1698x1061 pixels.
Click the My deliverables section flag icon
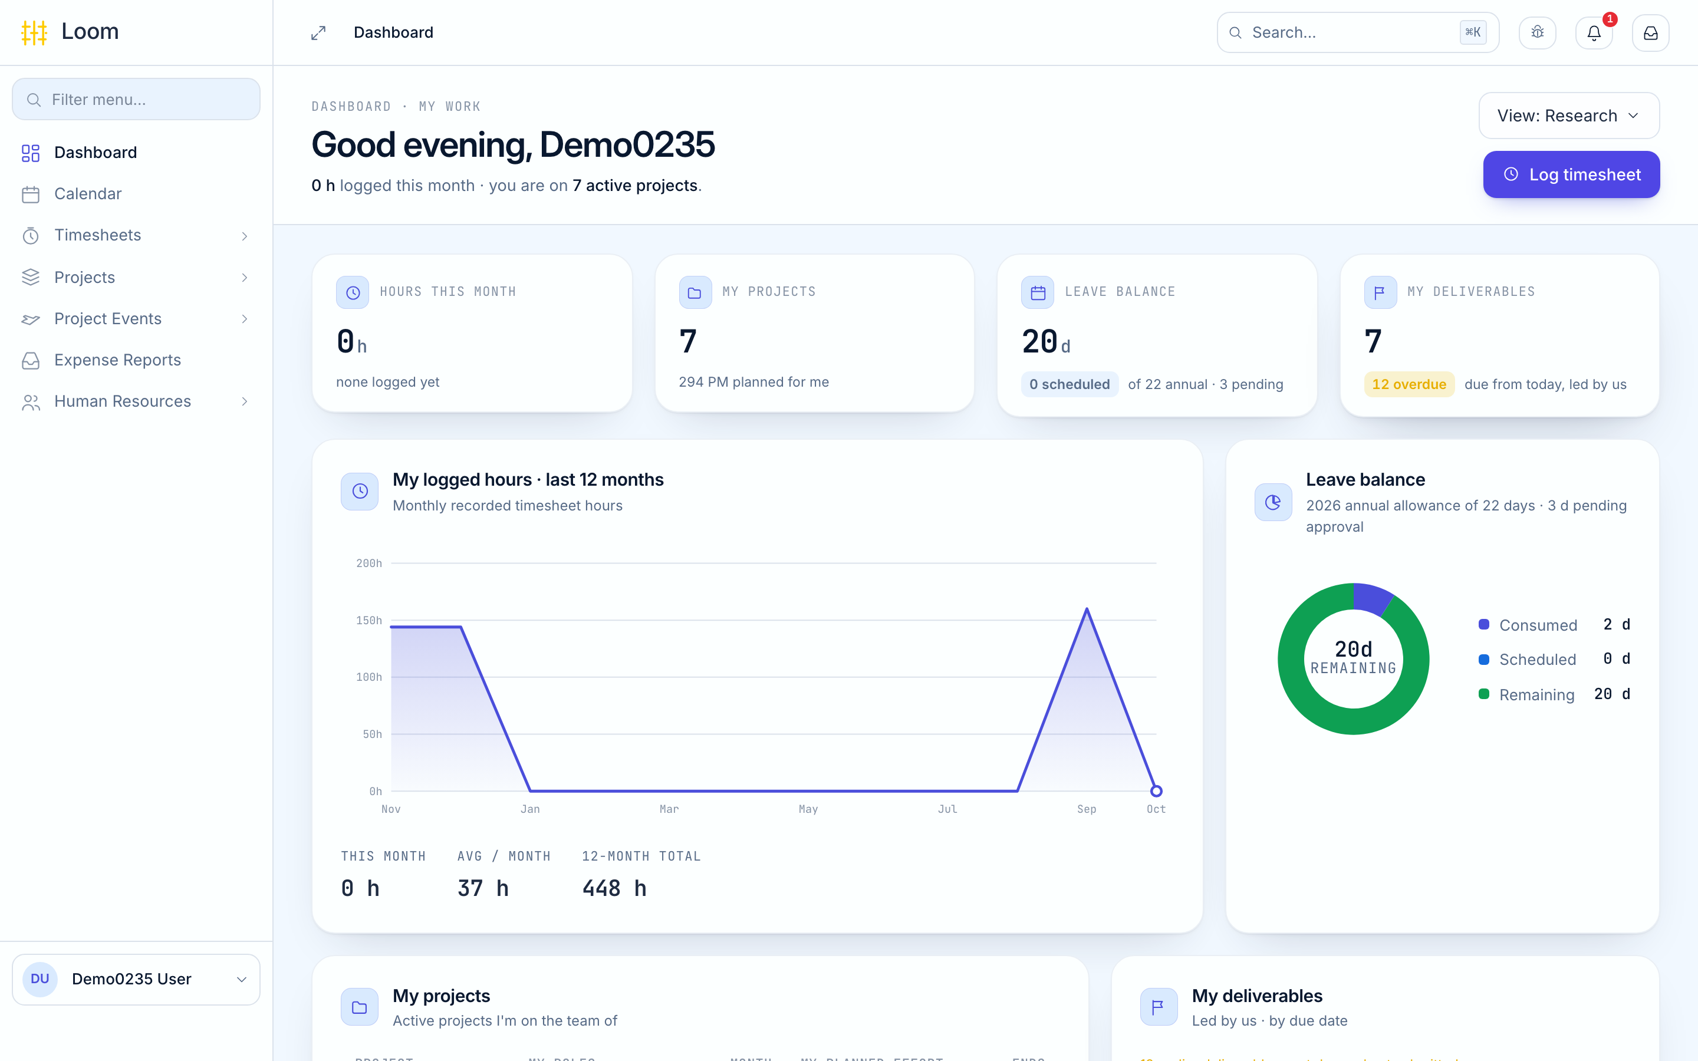[x=1159, y=1007]
